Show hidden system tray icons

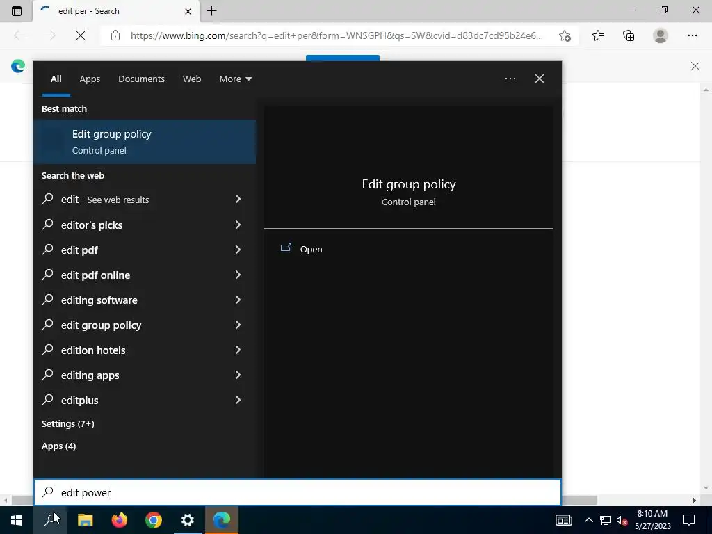[x=588, y=520]
